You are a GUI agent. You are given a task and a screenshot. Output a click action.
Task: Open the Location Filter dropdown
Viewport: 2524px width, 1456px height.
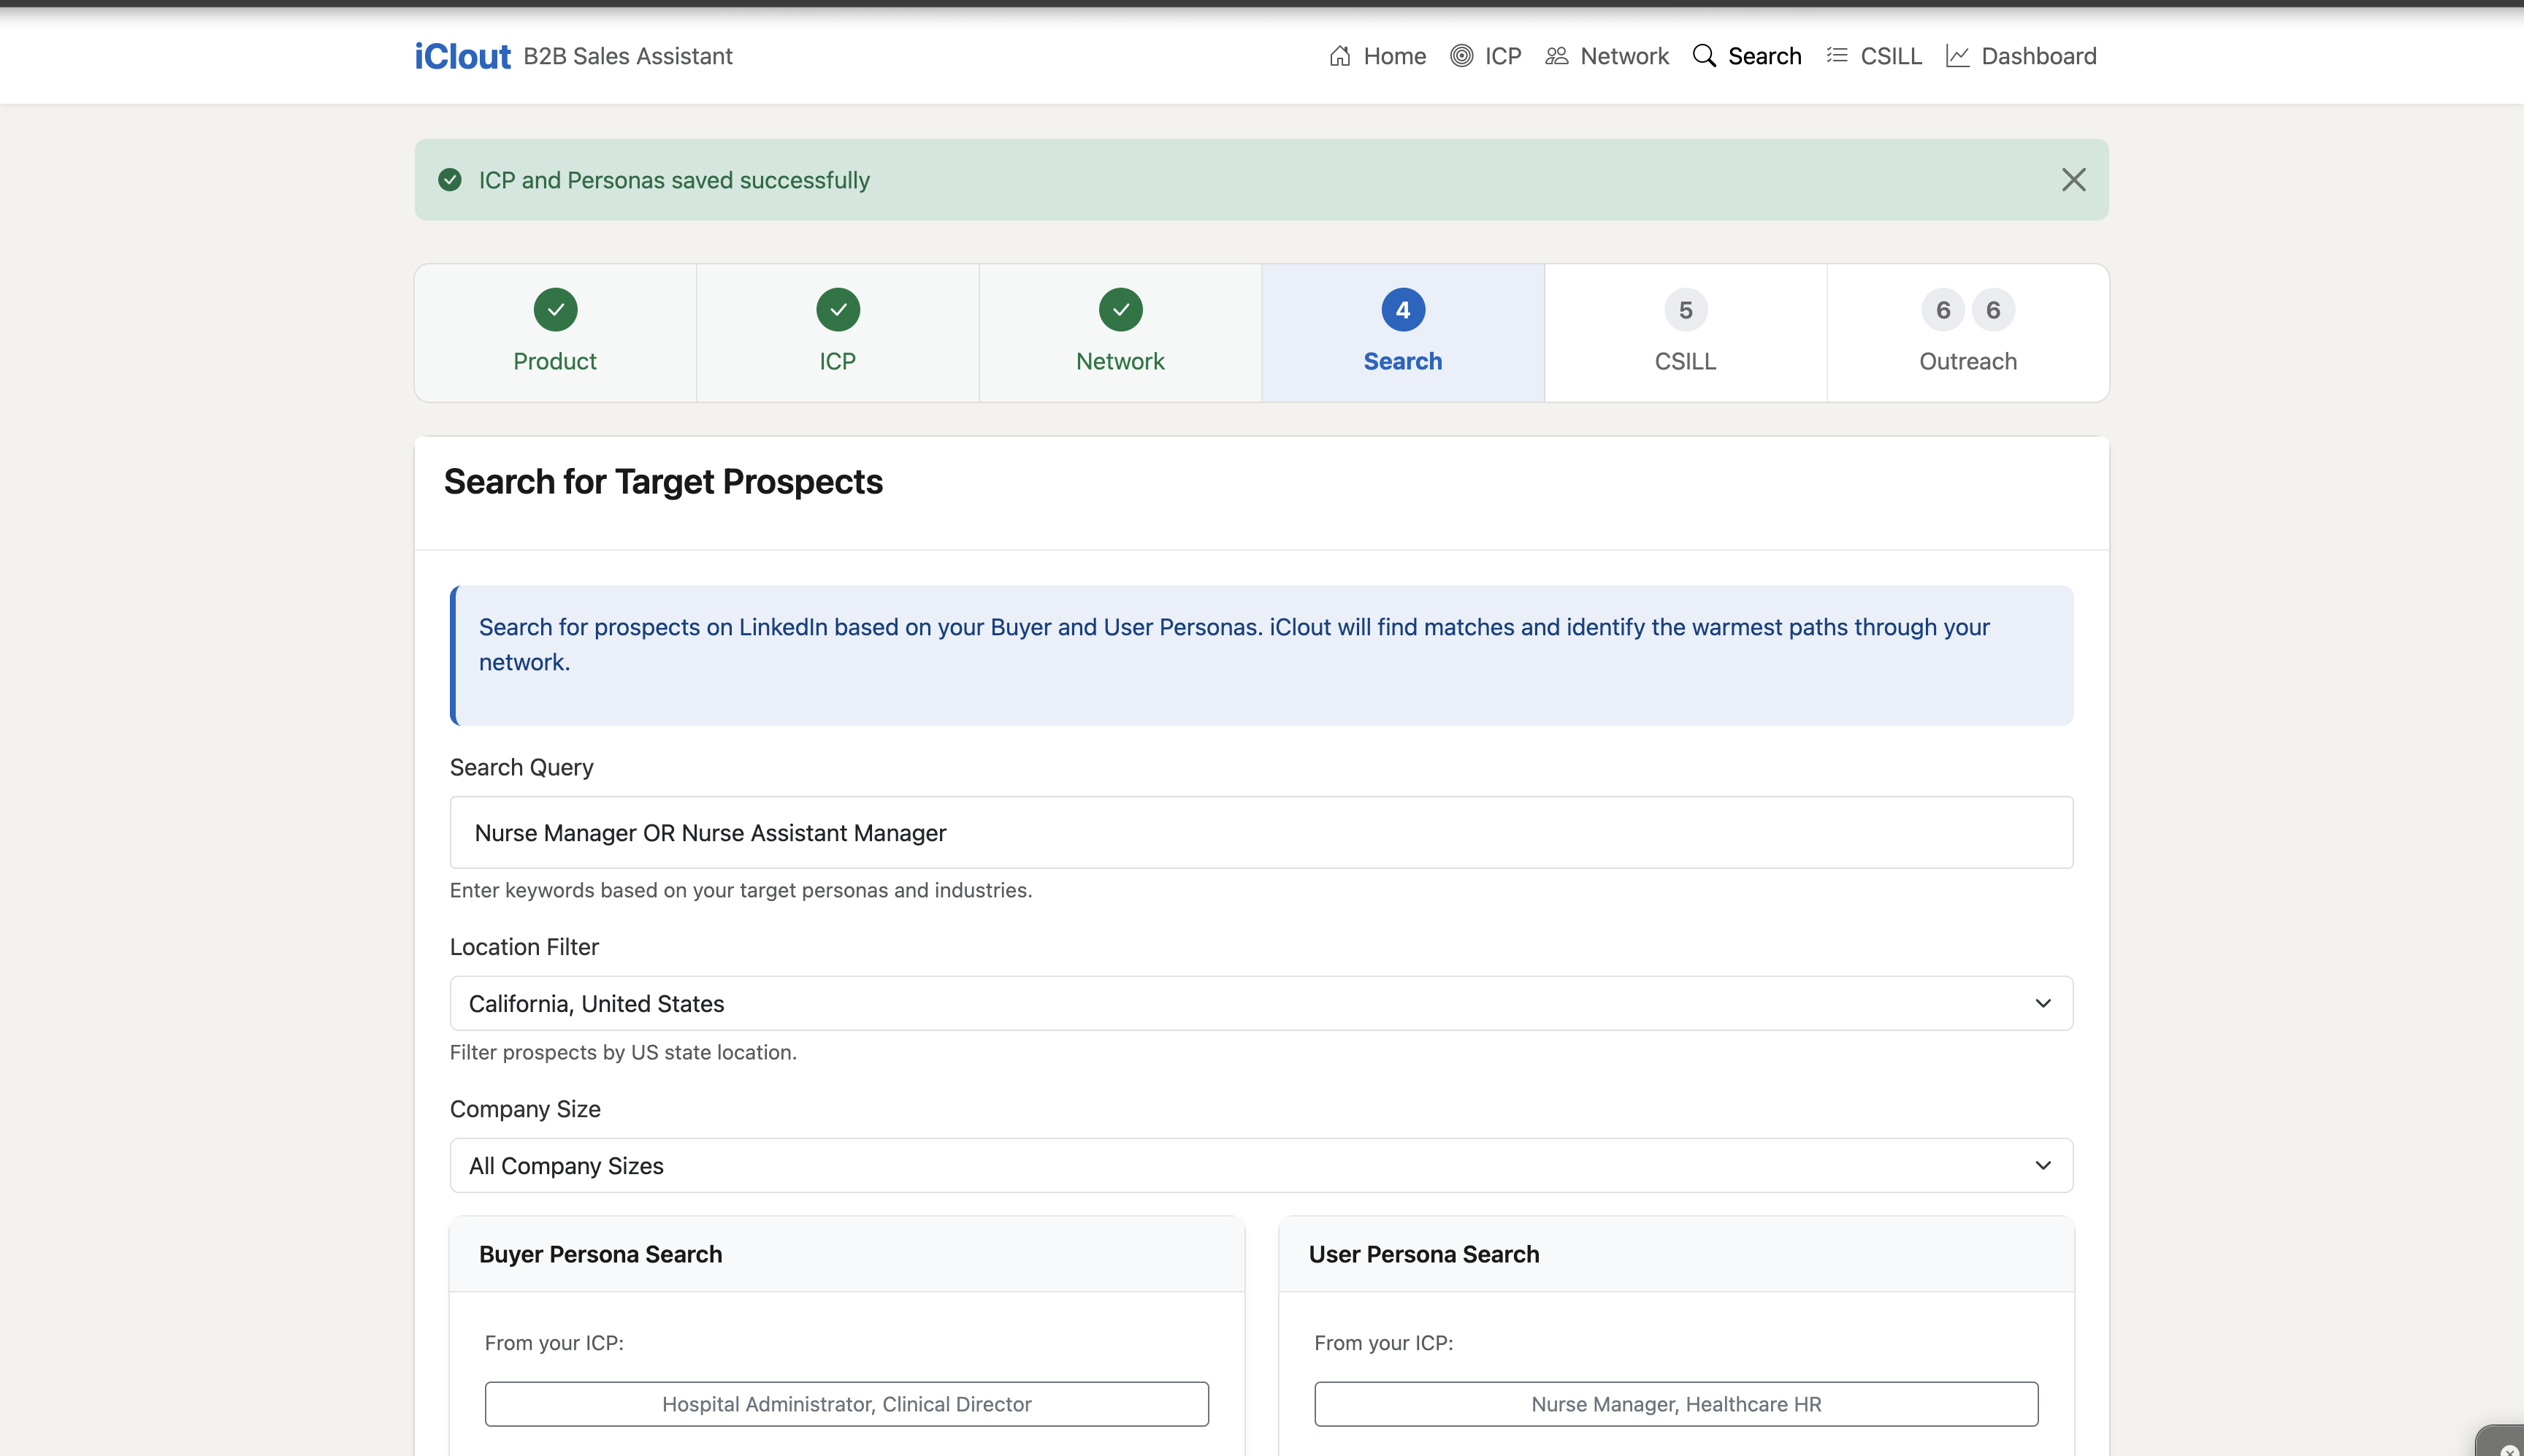1260,1003
